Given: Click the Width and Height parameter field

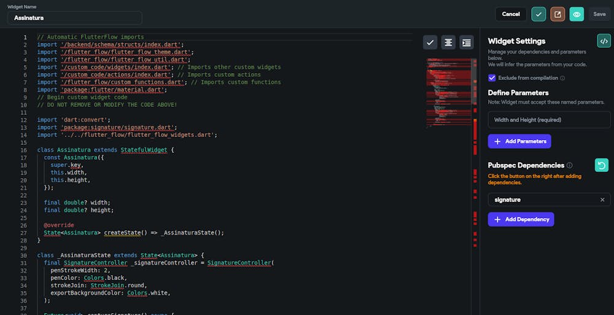Looking at the screenshot, I should click(x=549, y=120).
